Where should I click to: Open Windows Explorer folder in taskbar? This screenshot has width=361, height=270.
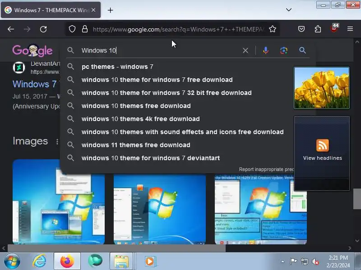click(x=121, y=261)
